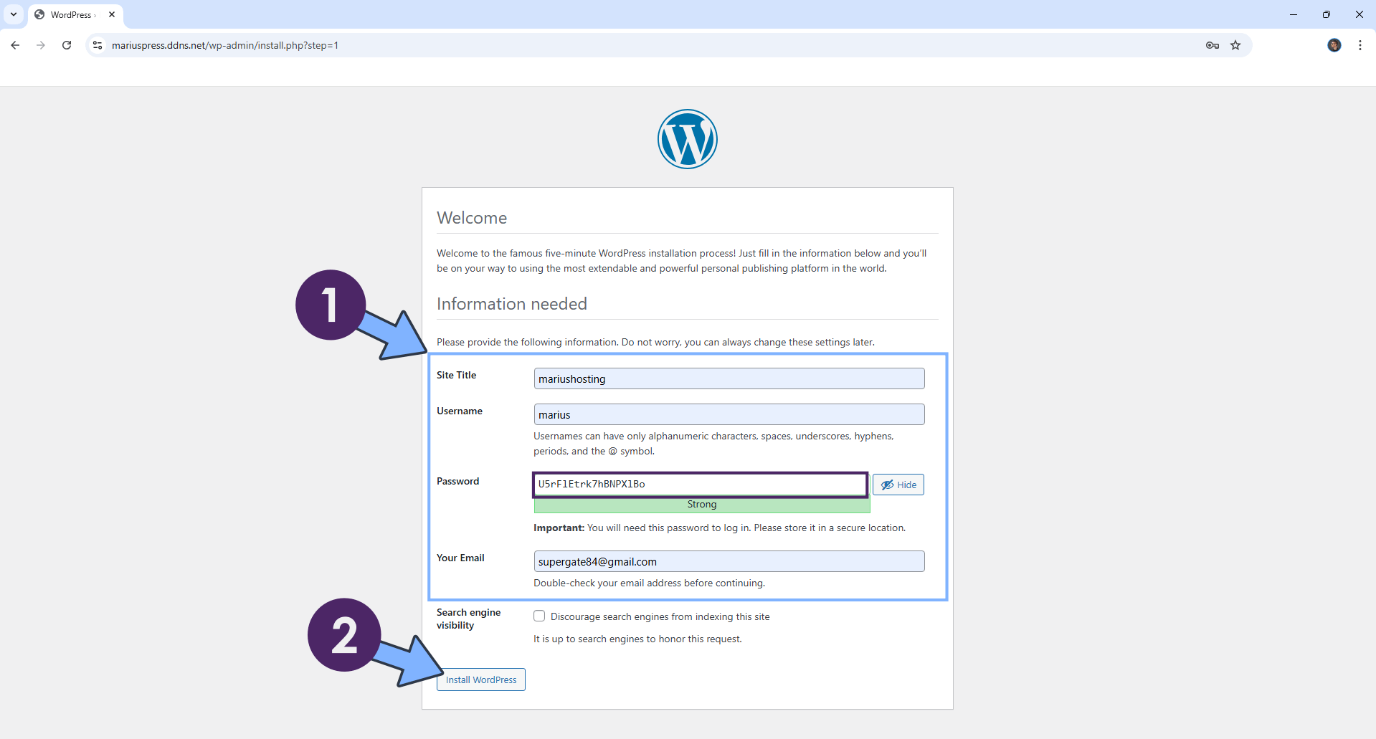This screenshot has width=1376, height=739.
Task: Close the WordPress browser tab
Action: [112, 14]
